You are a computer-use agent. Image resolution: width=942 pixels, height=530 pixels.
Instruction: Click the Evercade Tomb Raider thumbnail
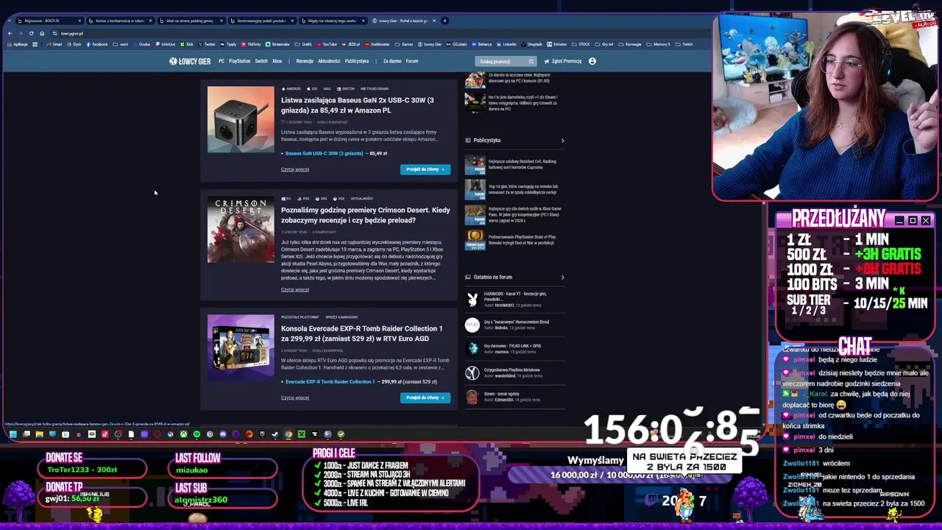click(x=241, y=347)
